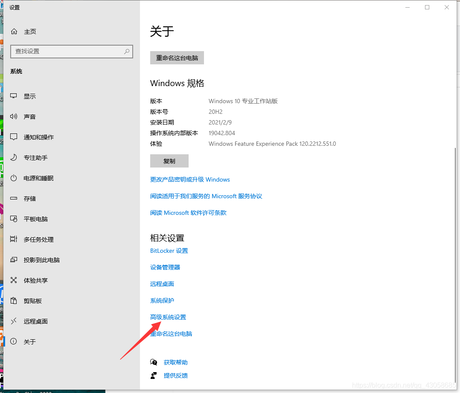Select the Remote Desktop sidebar icon
Image resolution: width=460 pixels, height=393 pixels.
pos(14,321)
